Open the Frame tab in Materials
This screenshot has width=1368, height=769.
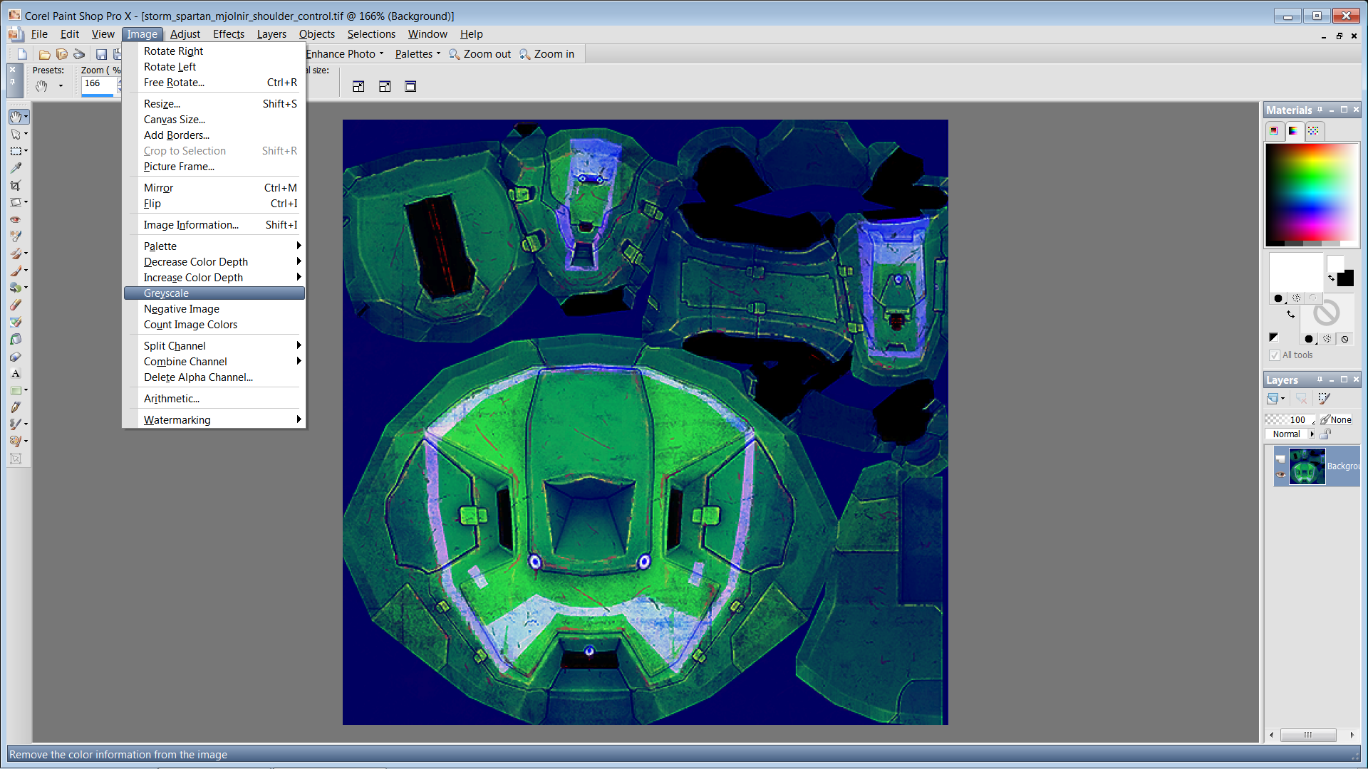point(1274,130)
